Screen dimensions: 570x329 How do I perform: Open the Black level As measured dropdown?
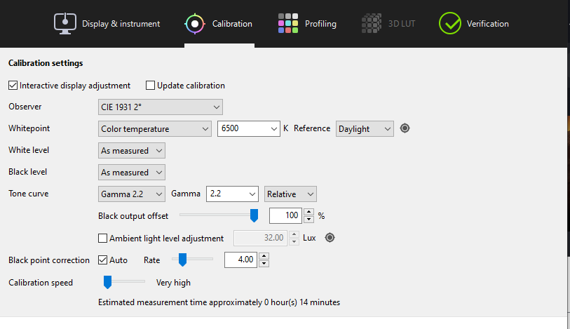132,173
